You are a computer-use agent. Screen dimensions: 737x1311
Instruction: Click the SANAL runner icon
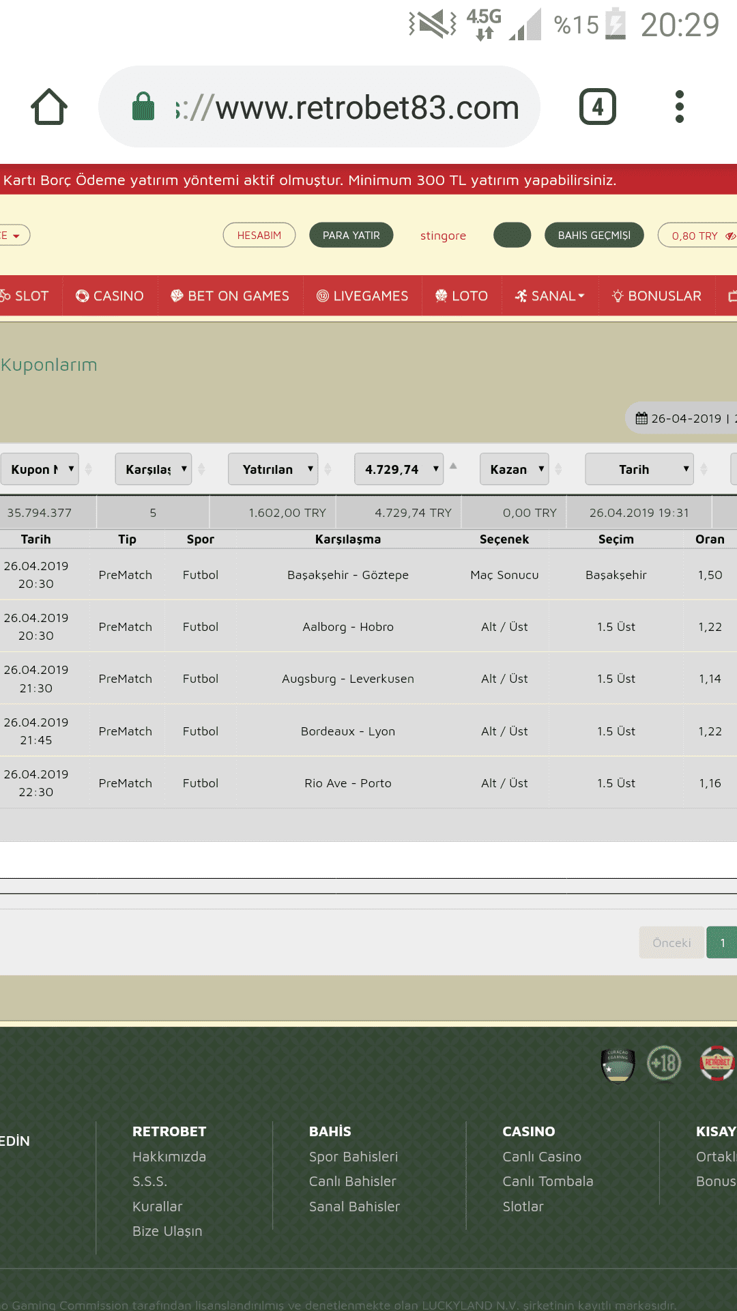click(521, 296)
